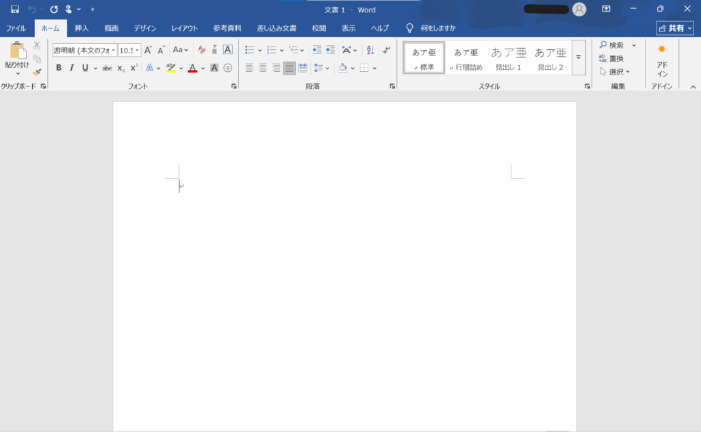Switch to the 挿入 tab
This screenshot has height=432, width=701.
[x=81, y=28]
